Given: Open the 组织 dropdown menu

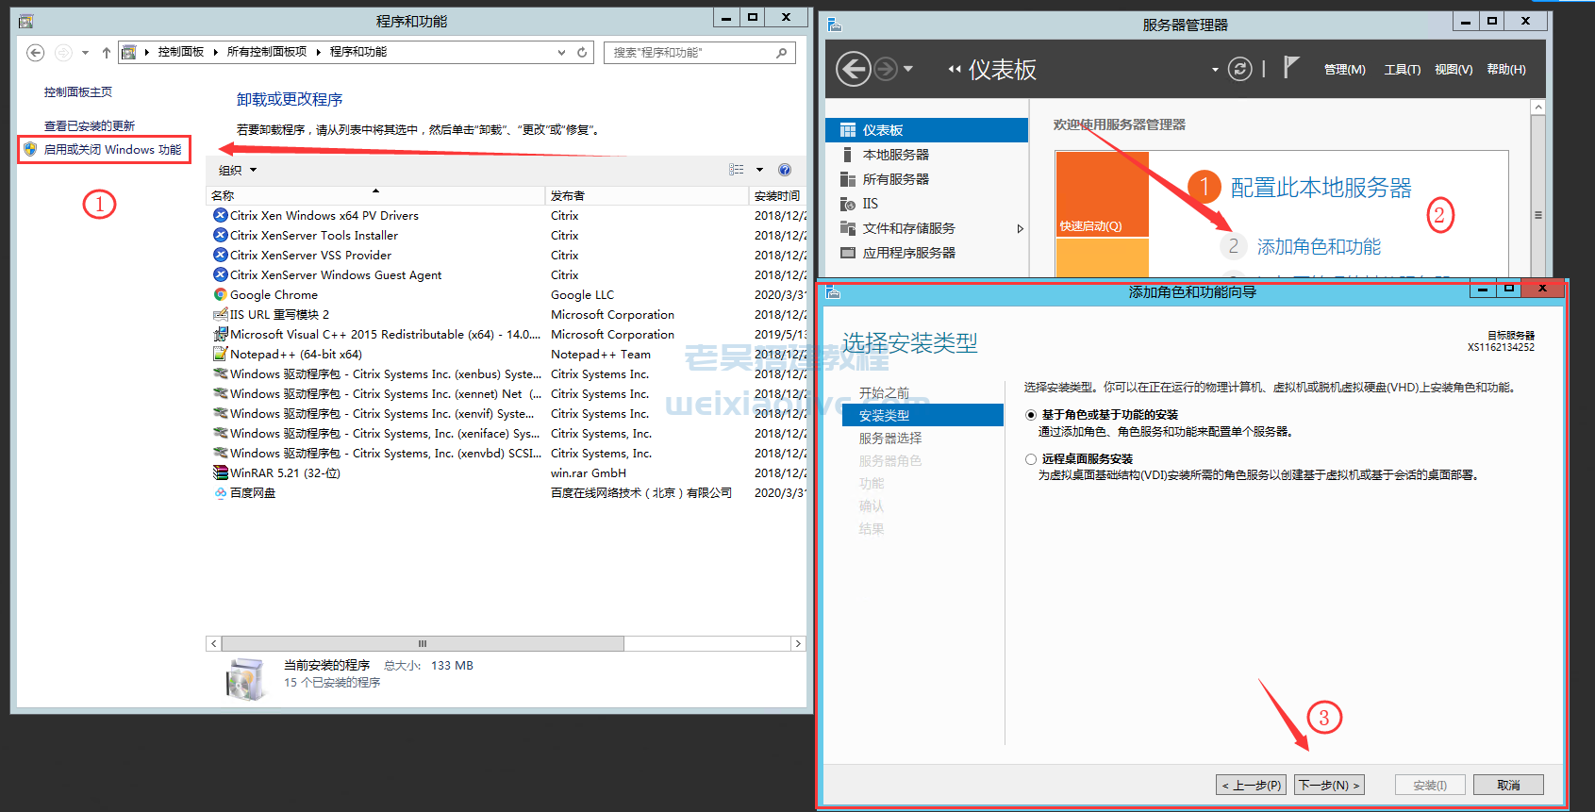Looking at the screenshot, I should [x=237, y=171].
